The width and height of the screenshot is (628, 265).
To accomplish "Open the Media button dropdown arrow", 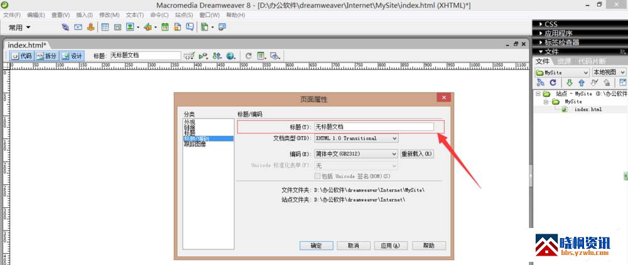I will pos(155,28).
